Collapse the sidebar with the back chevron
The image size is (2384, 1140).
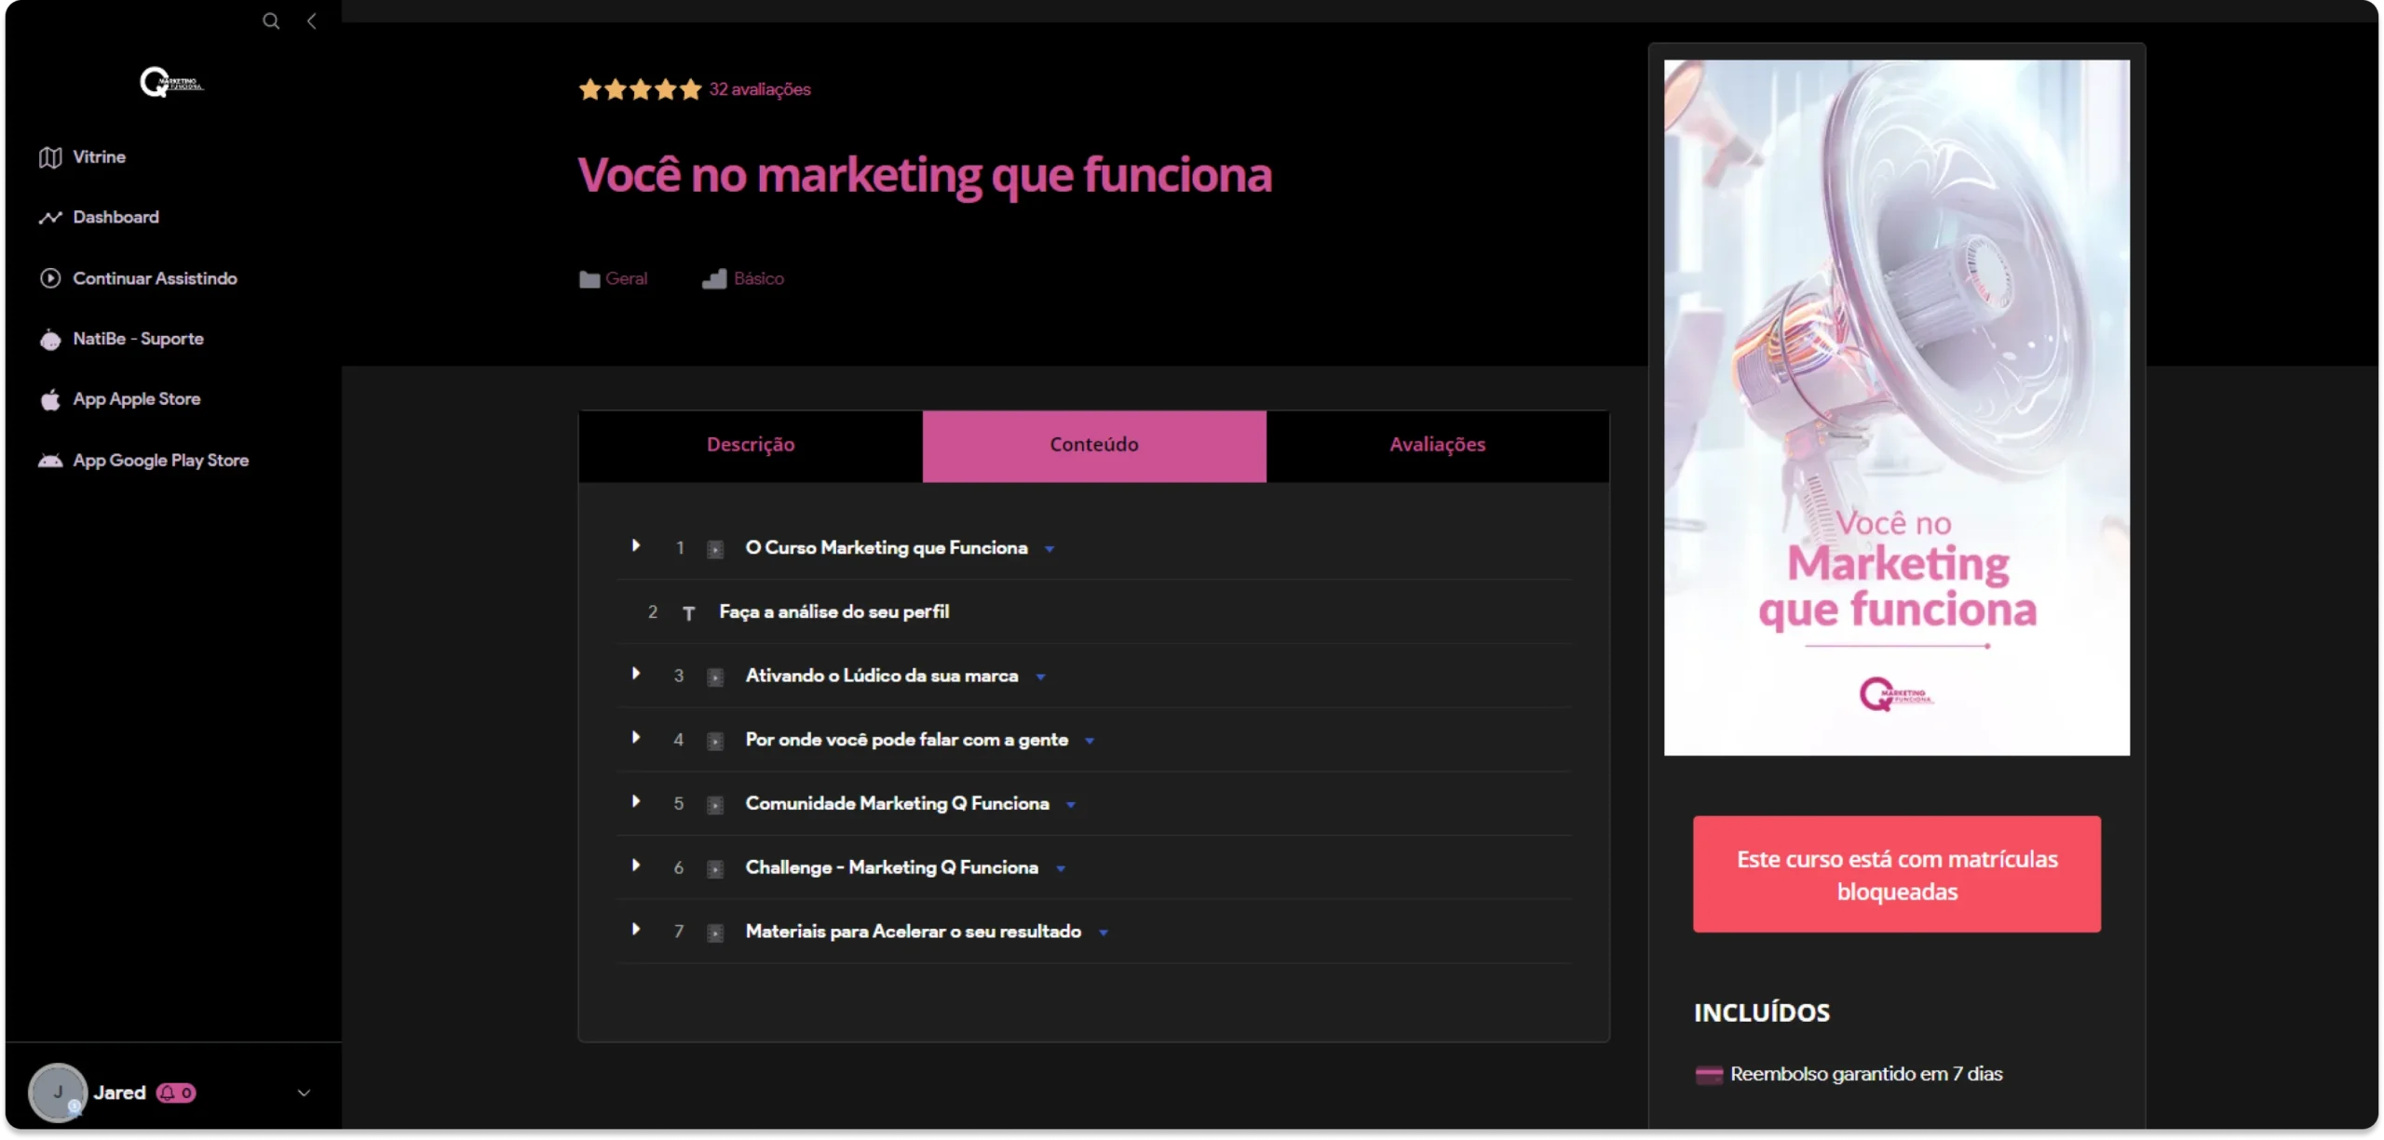pyautogui.click(x=312, y=20)
